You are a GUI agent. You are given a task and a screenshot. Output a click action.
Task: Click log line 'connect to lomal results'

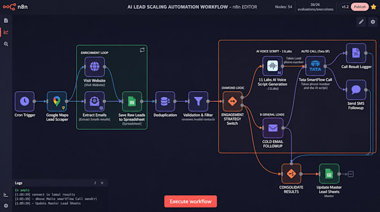[x=45, y=195]
